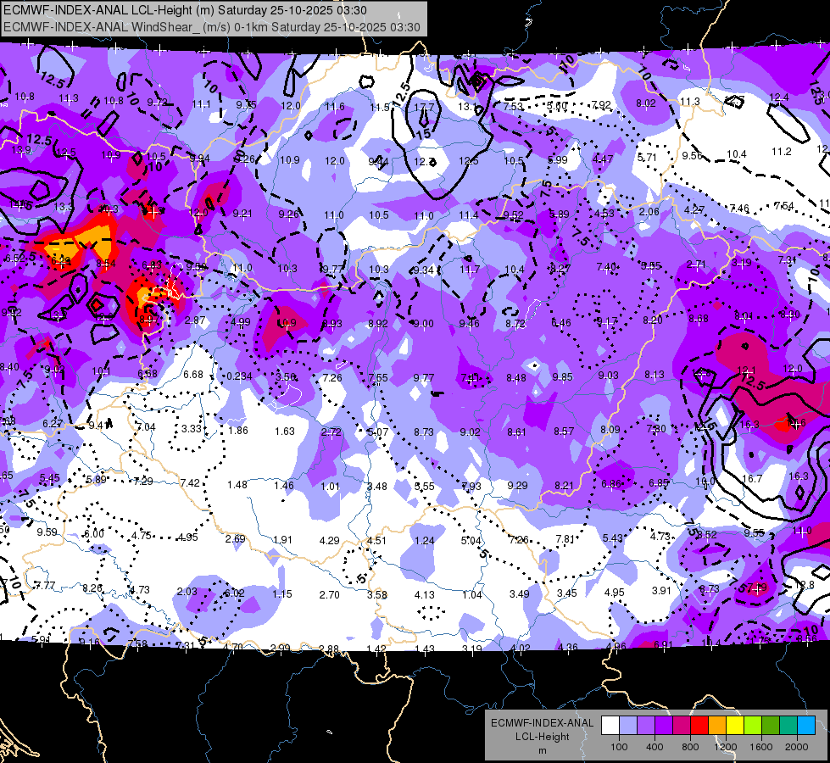
Task: Click the sky blue legend swatch
Action: (x=806, y=726)
